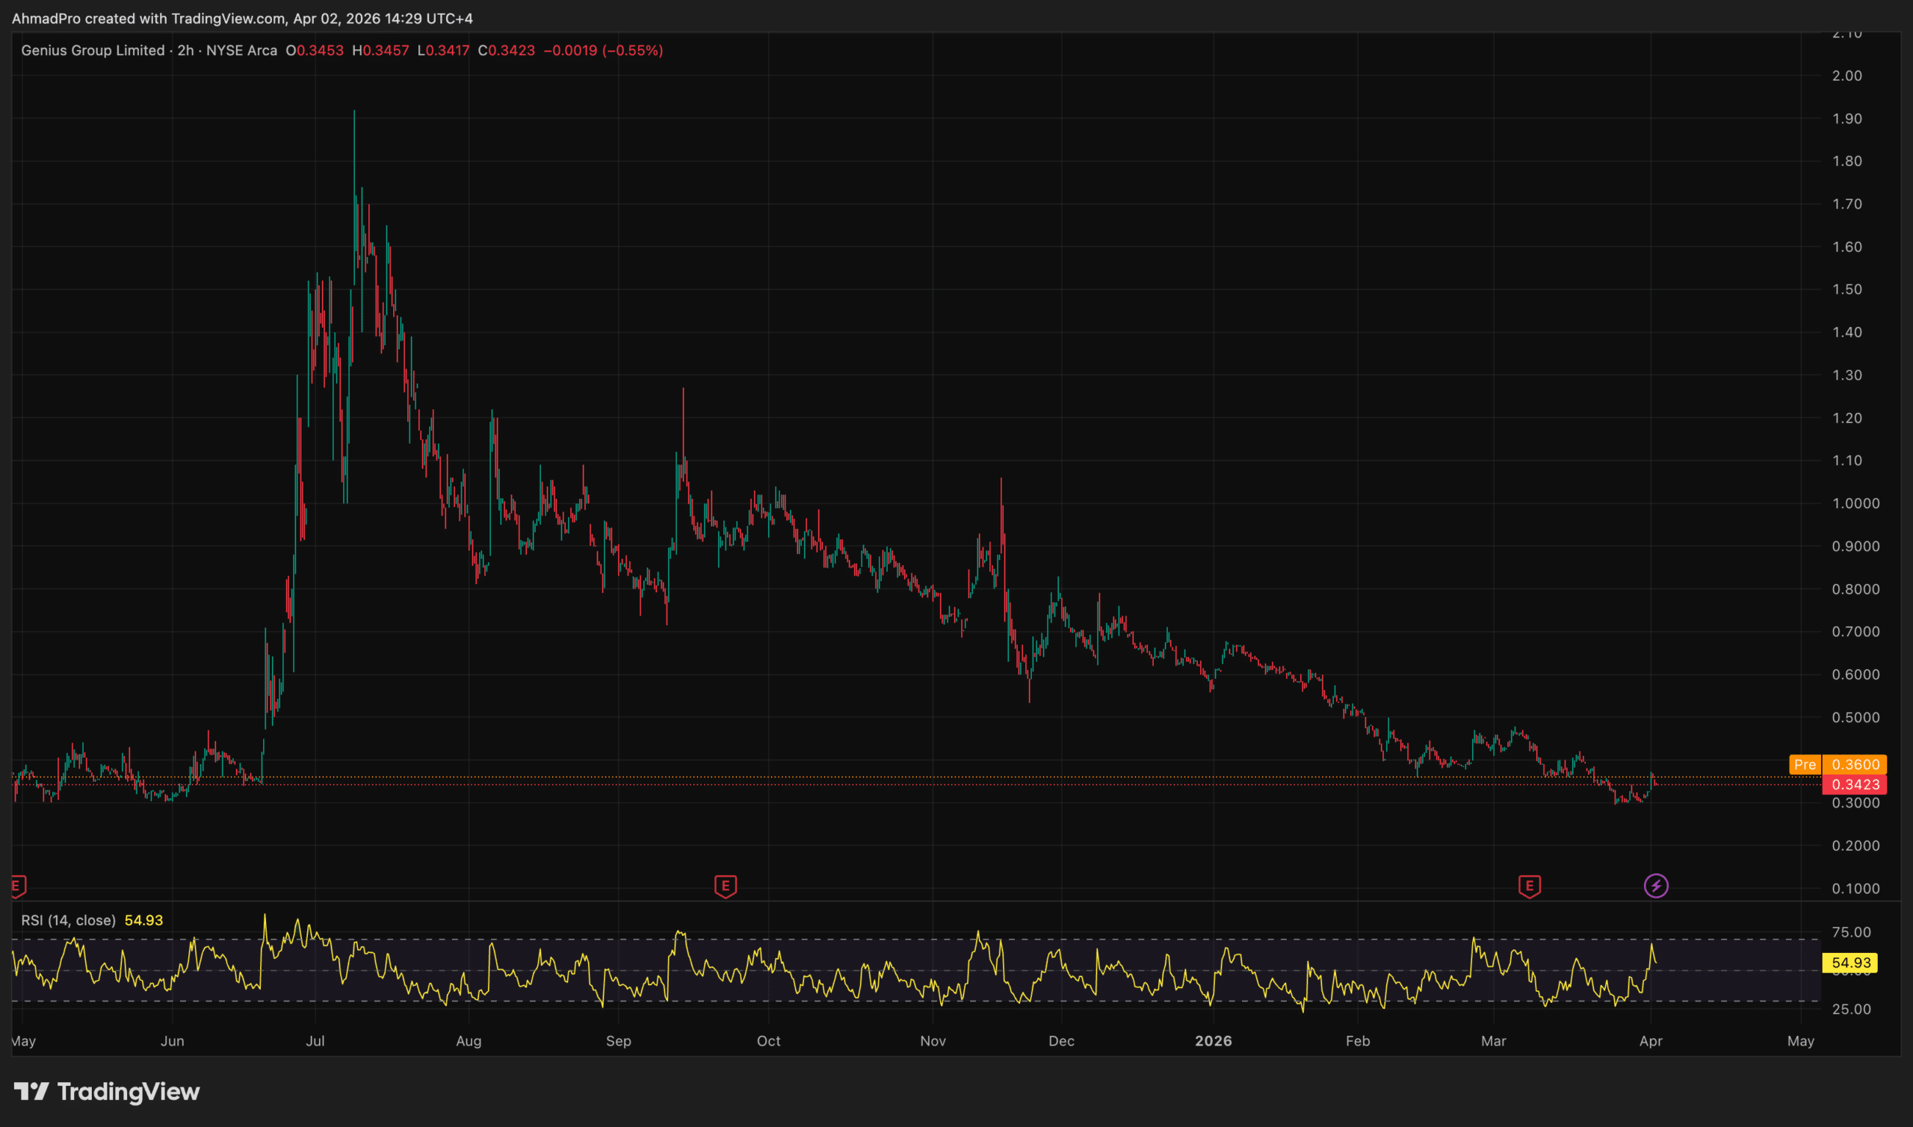1913x1127 pixels.
Task: Click the earnings E marker near March
Action: pyautogui.click(x=1529, y=886)
